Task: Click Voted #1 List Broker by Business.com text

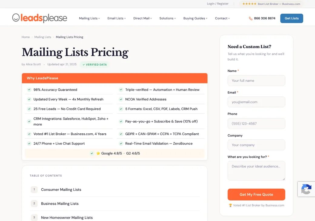Action: tap(259, 205)
